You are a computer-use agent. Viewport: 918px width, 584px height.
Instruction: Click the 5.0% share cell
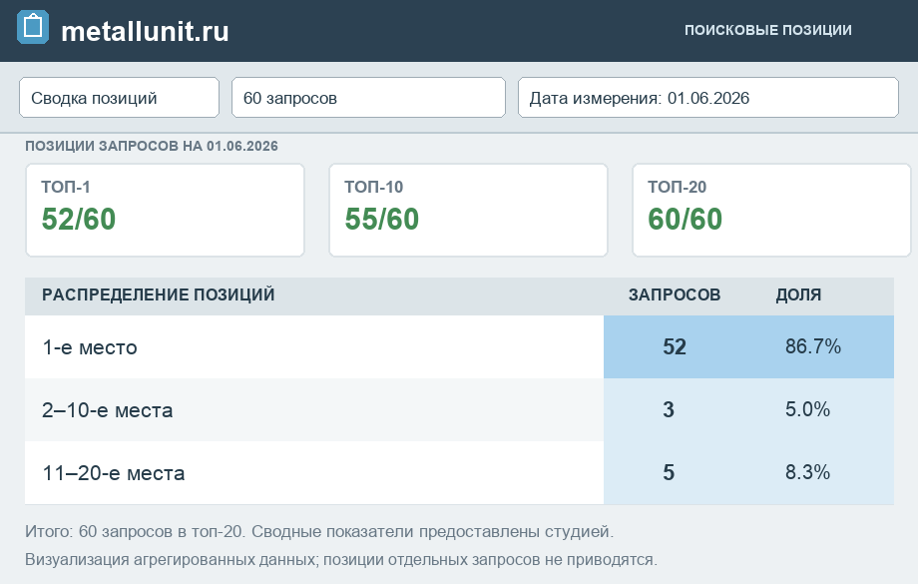coord(808,409)
